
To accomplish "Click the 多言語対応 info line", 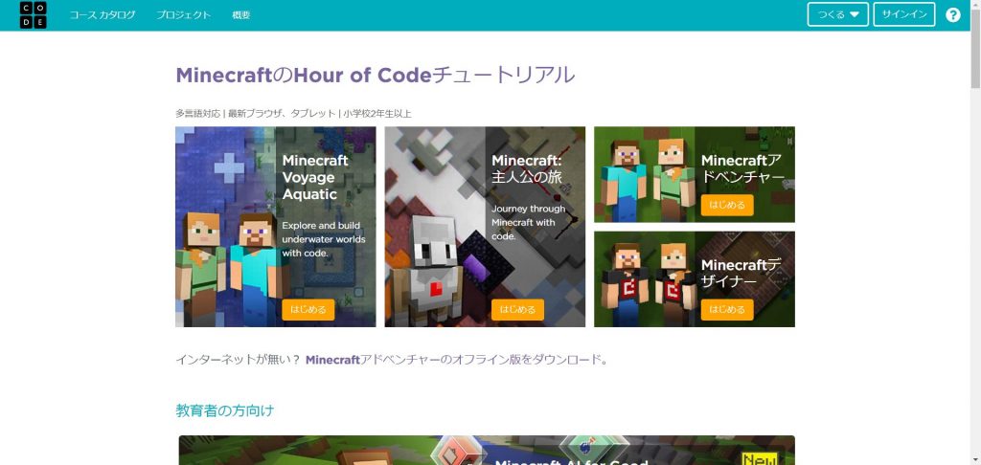I will (293, 114).
